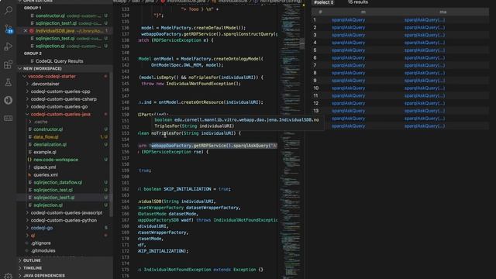Click the 'm' column header in results

click(x=363, y=12)
